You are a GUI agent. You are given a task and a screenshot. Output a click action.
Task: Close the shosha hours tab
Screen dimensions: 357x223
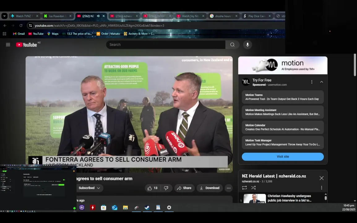[236, 16]
